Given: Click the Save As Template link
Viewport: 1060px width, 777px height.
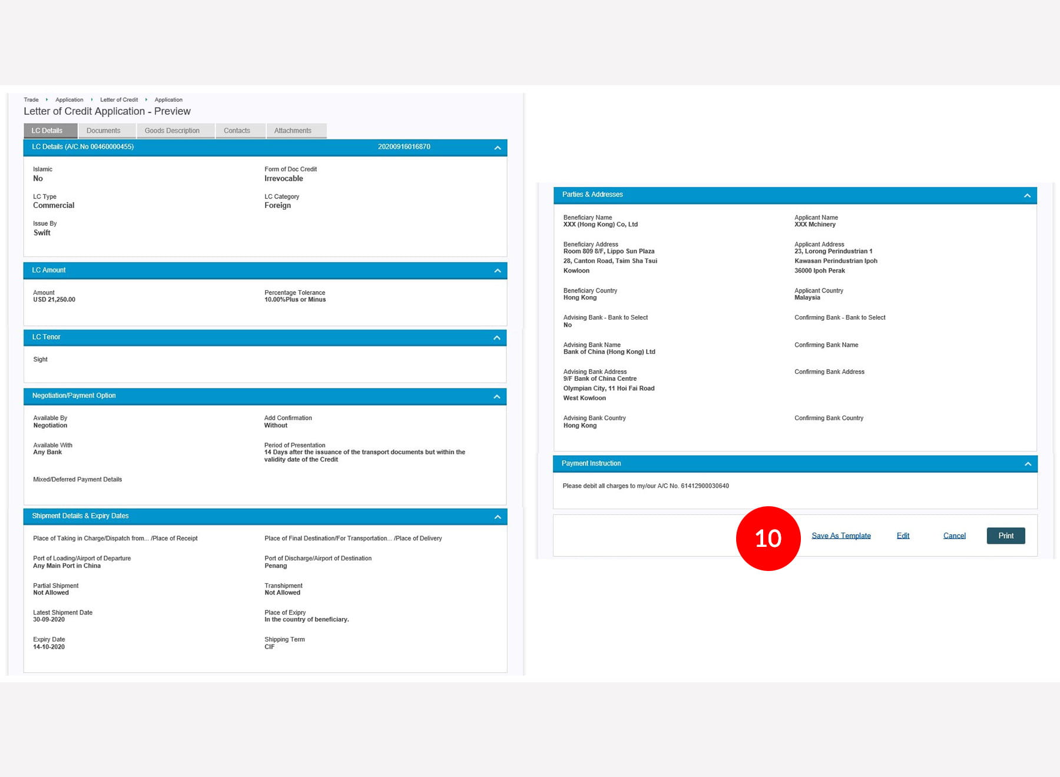Looking at the screenshot, I should click(841, 536).
